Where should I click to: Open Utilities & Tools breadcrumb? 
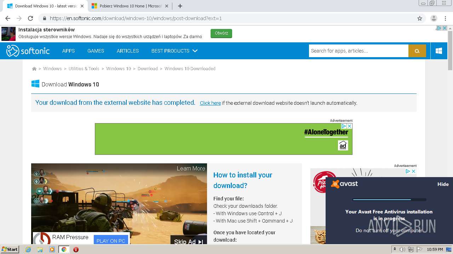pos(84,69)
